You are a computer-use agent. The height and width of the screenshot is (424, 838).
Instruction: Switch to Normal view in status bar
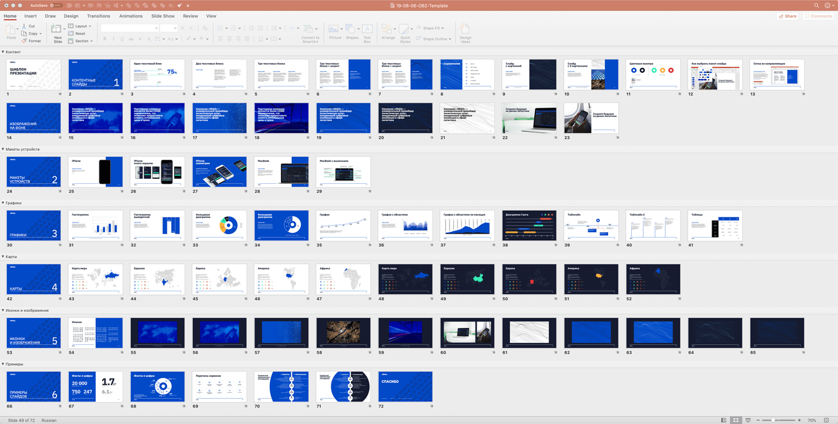tap(724, 420)
